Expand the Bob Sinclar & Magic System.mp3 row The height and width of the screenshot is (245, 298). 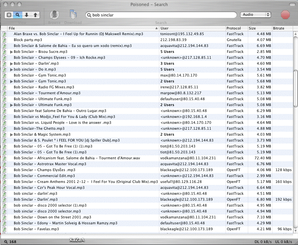tap(11, 135)
